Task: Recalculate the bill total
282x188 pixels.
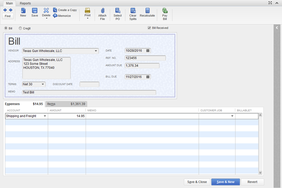Action: point(147,12)
